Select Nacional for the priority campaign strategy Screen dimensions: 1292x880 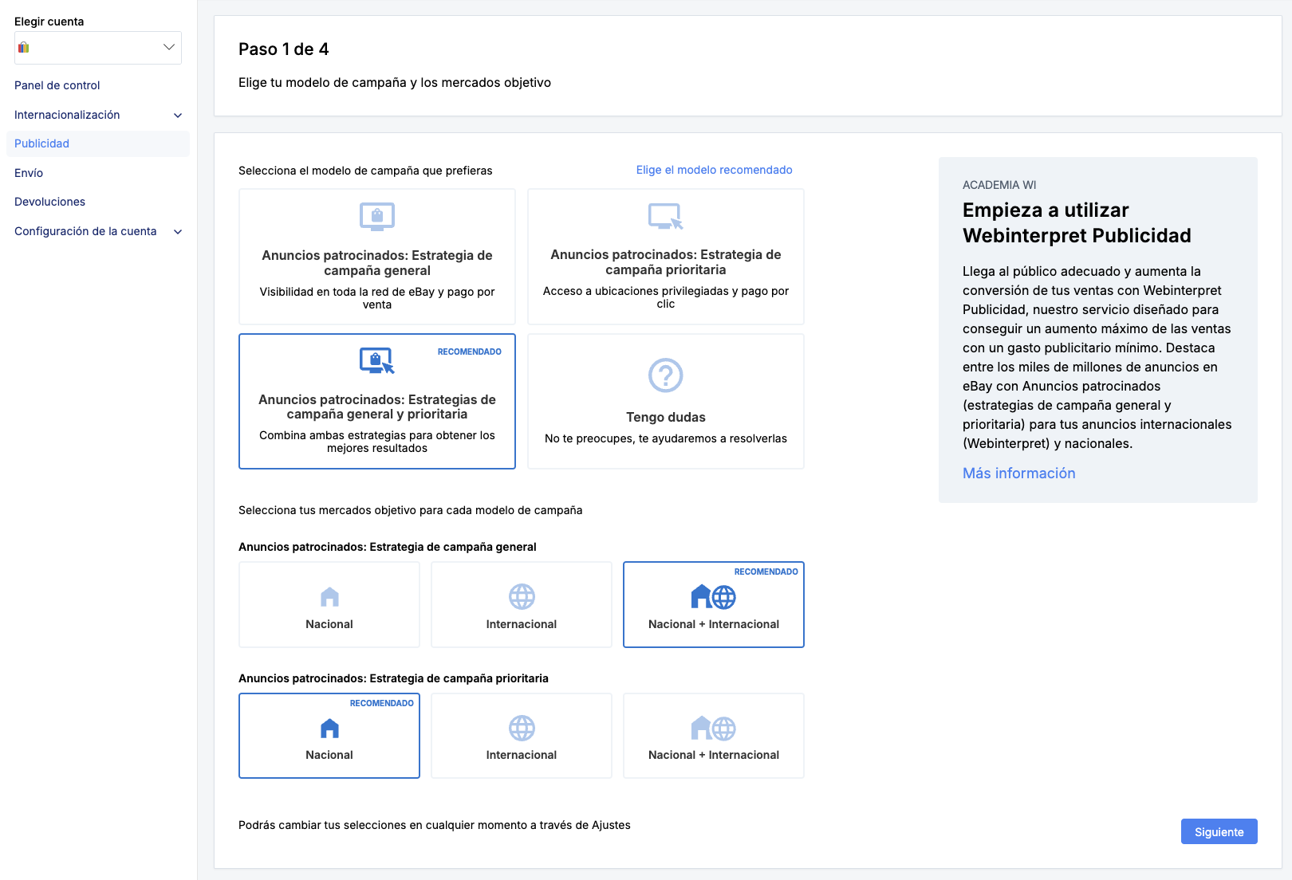tap(329, 736)
